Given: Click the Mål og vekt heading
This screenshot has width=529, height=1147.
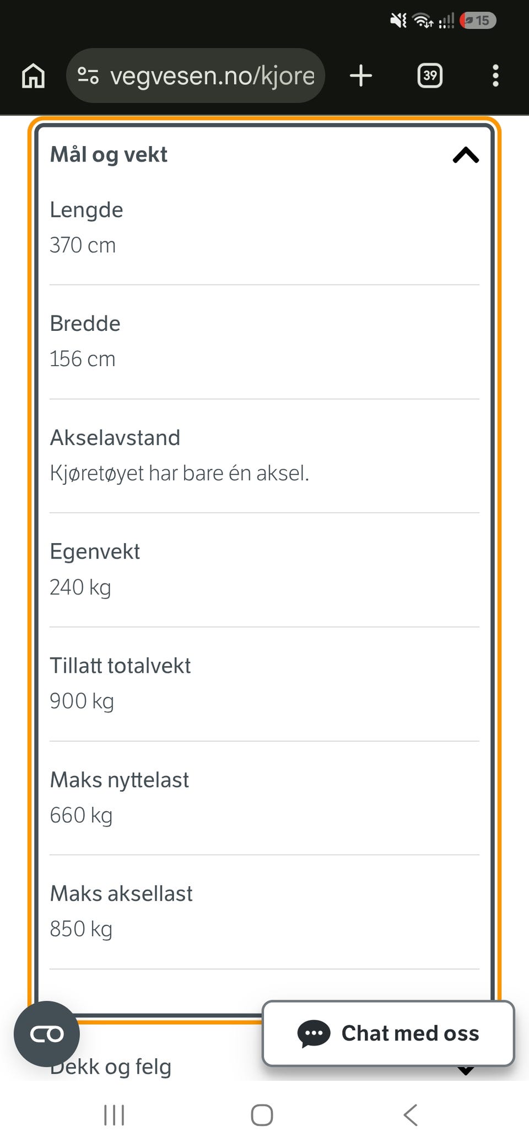Looking at the screenshot, I should click(109, 154).
